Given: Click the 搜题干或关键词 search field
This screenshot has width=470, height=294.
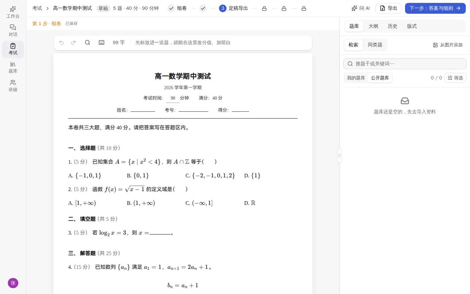Looking at the screenshot, I should [x=405, y=64].
